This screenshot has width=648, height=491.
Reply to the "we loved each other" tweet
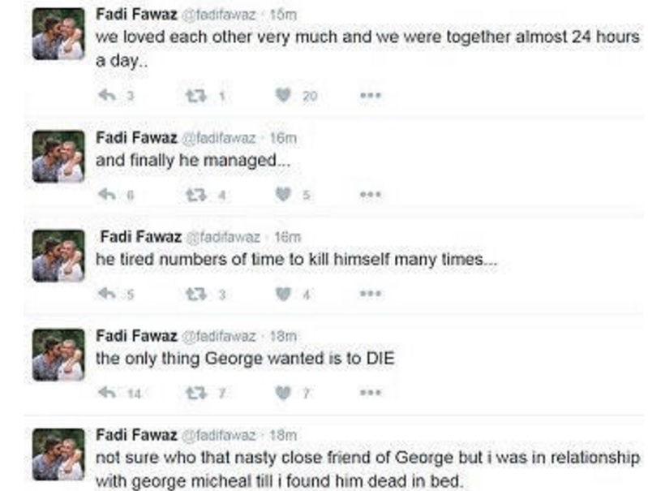(x=106, y=96)
